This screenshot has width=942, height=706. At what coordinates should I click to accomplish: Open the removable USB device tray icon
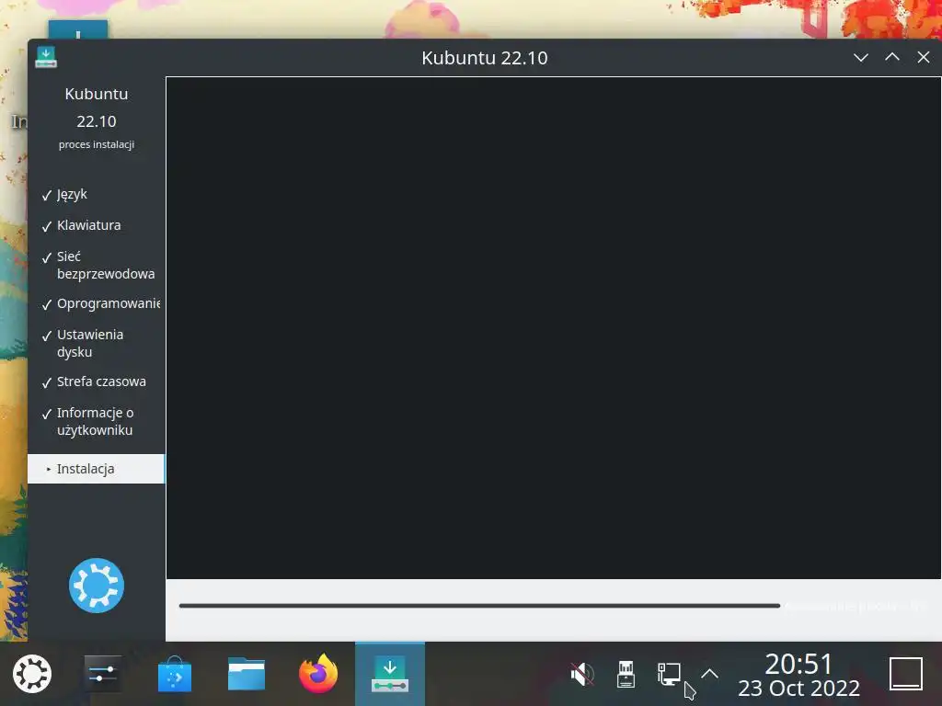[626, 674]
